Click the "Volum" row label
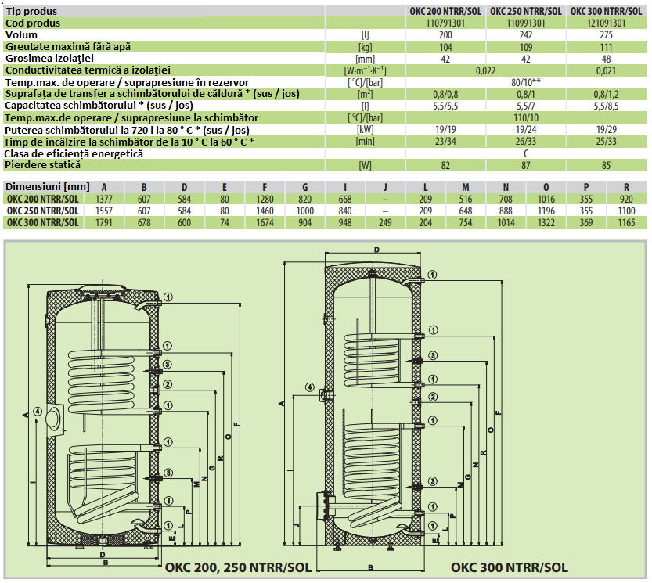Screen dimensions: 652x583 (x=22, y=35)
